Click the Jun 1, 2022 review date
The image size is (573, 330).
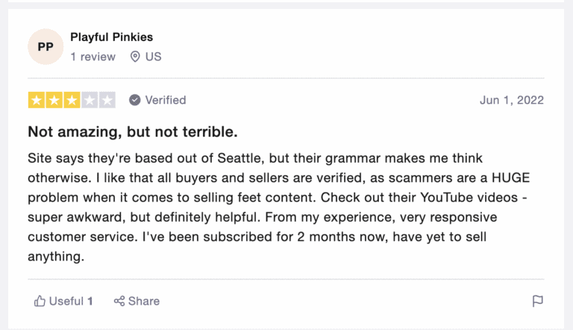[x=512, y=100]
